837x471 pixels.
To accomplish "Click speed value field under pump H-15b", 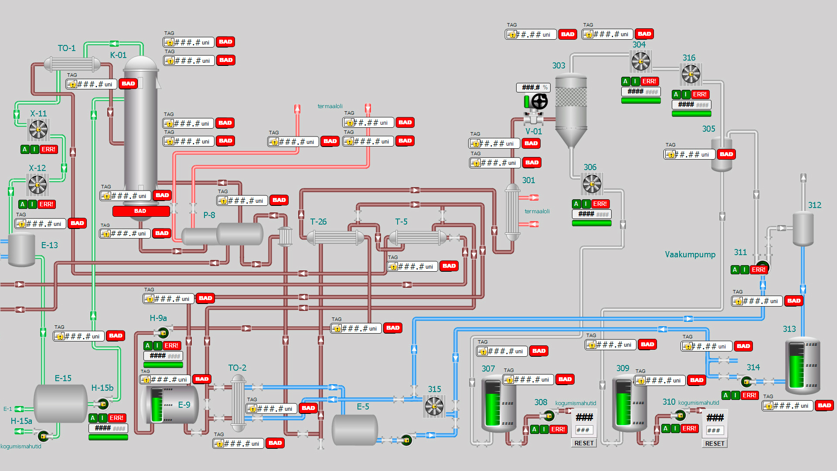I will click(x=108, y=428).
